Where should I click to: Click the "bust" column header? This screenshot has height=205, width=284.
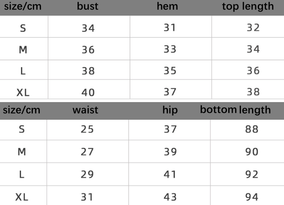pos(87,6)
